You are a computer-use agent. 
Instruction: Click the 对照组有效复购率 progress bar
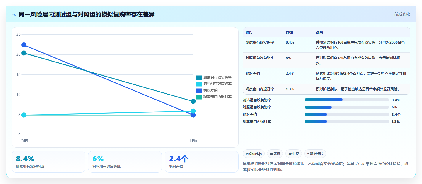(347, 107)
